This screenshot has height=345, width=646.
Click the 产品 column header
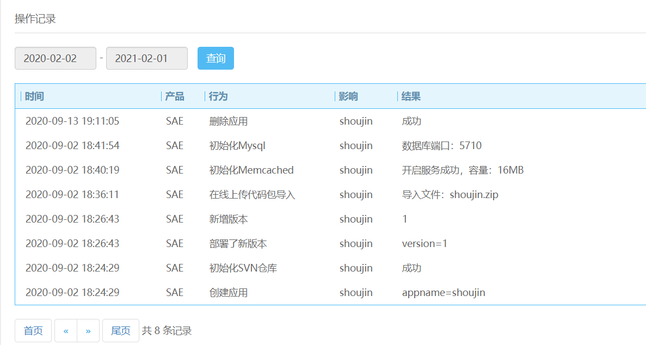coord(175,96)
